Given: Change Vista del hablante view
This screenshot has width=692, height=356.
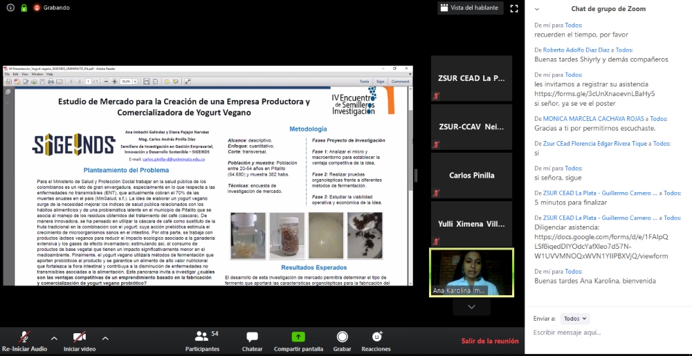Looking at the screenshot, I should click(471, 8).
